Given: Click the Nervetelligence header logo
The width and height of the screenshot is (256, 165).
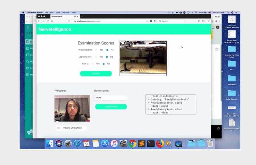Looking at the screenshot, I should click(55, 29).
